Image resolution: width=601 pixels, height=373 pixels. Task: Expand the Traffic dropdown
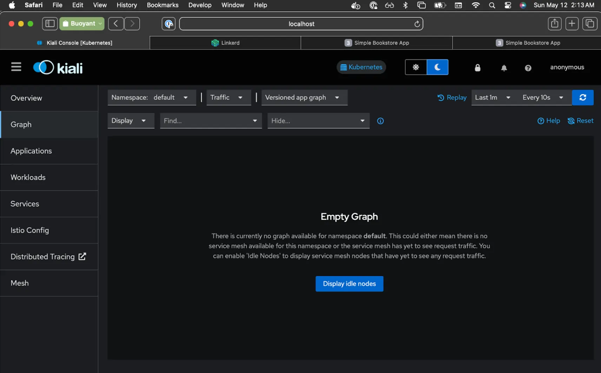(x=229, y=97)
